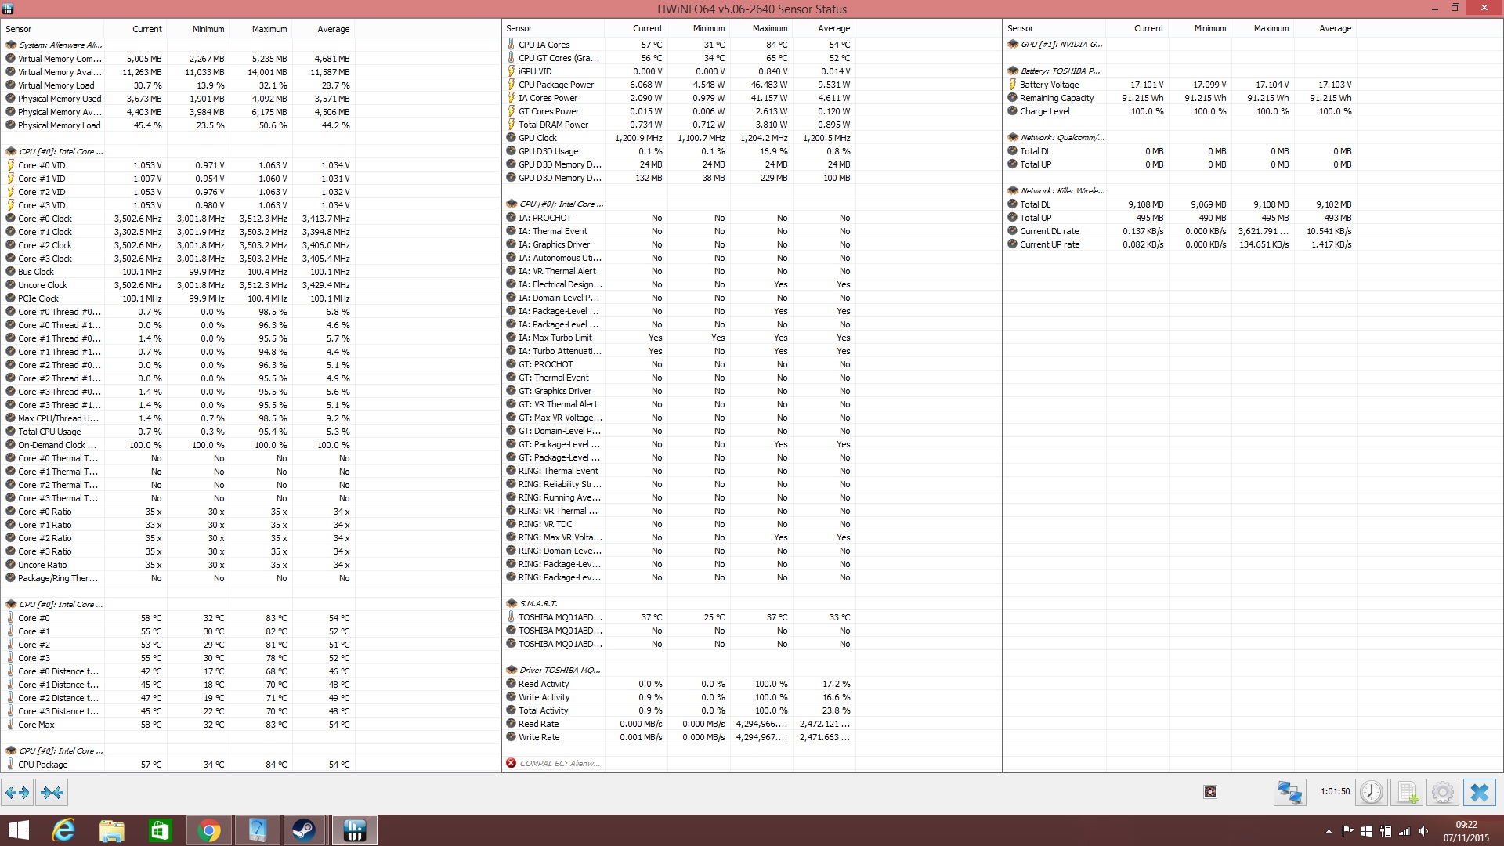Open File Explorer from taskbar
Screen dimensions: 1504x846
click(x=112, y=830)
